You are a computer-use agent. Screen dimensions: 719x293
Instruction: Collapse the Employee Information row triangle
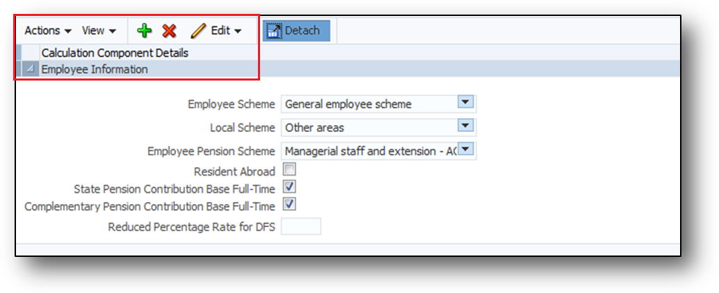pyautogui.click(x=30, y=69)
